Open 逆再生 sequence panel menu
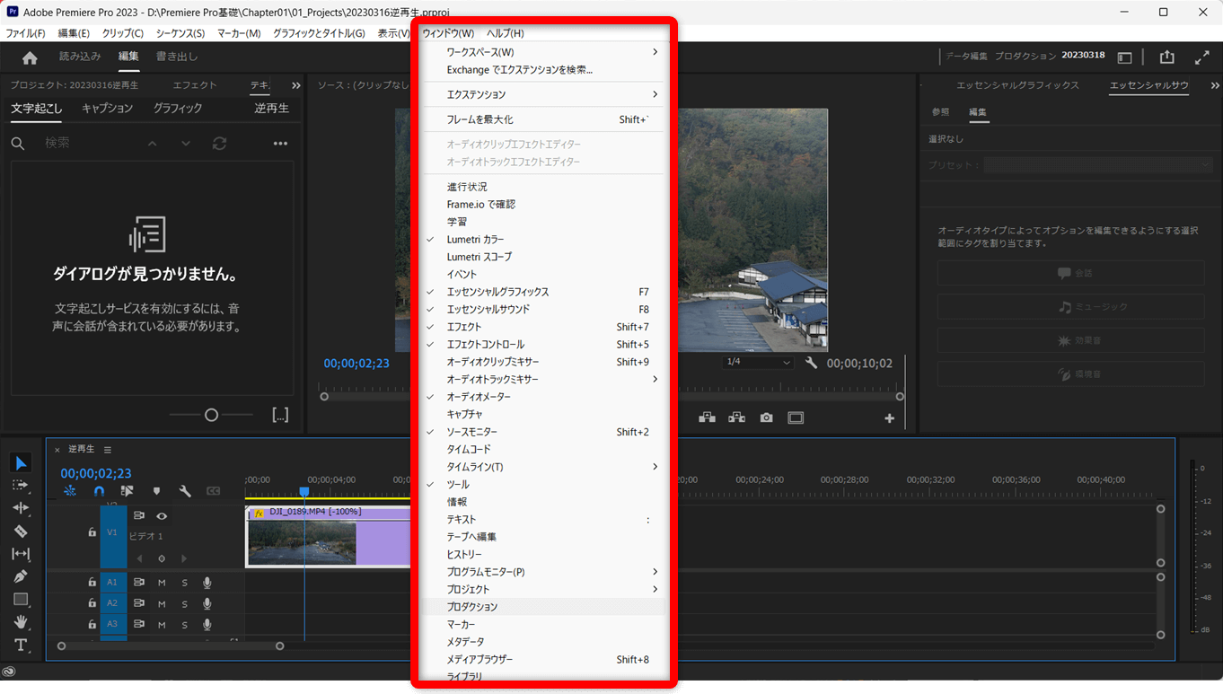The height and width of the screenshot is (694, 1223). (x=108, y=450)
